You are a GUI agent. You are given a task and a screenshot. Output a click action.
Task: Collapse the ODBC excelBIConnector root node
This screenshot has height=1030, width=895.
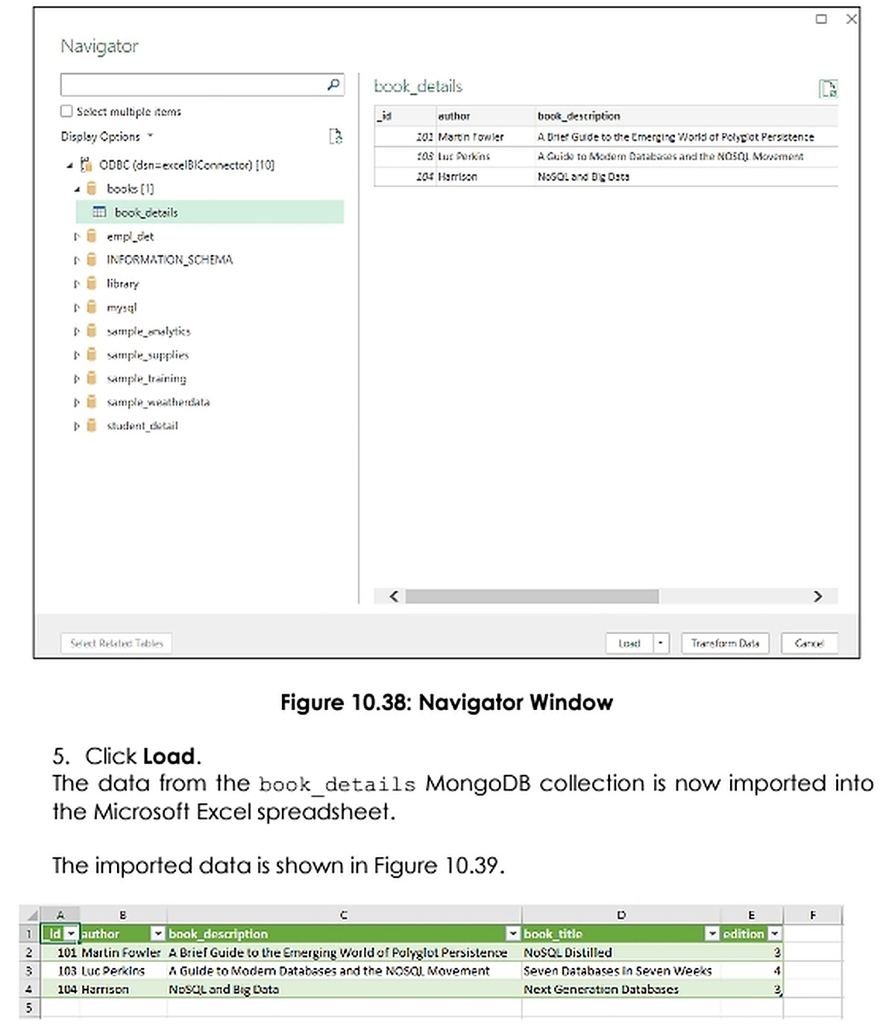(69, 165)
